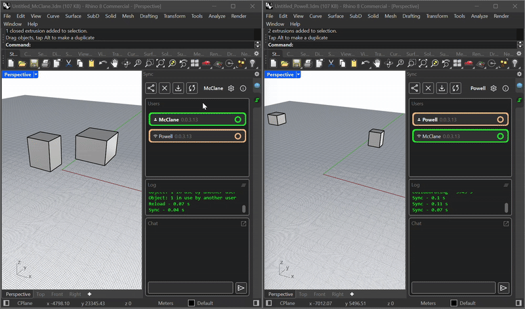The image size is (525, 309).
Task: Zoom extents icon in McClane toolbar
Action: pyautogui.click(x=161, y=63)
